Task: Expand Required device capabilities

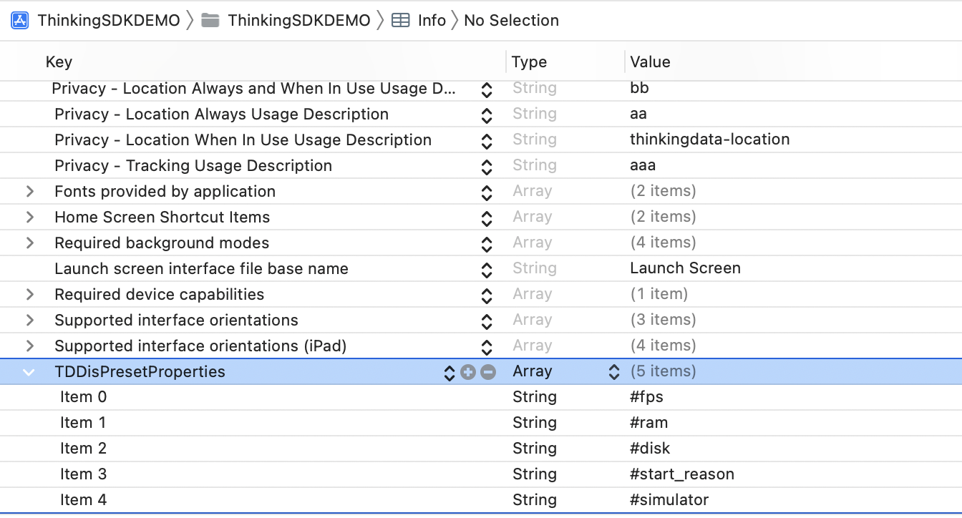Action: pyautogui.click(x=30, y=295)
